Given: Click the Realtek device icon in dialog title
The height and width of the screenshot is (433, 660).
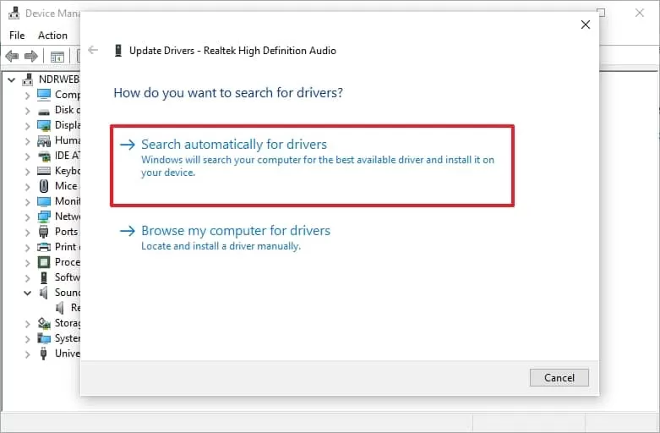Looking at the screenshot, I should 118,51.
